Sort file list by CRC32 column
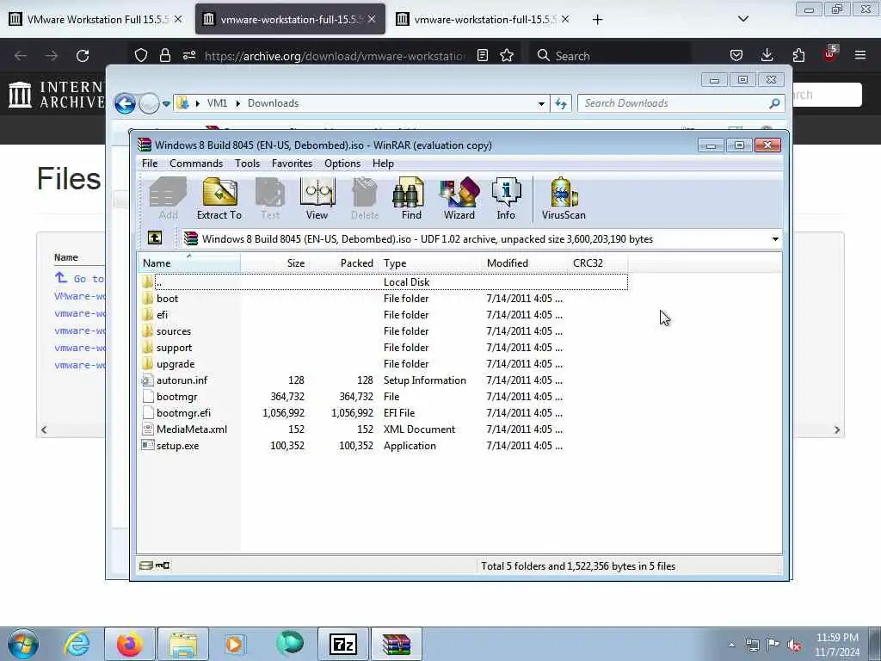 [598, 263]
